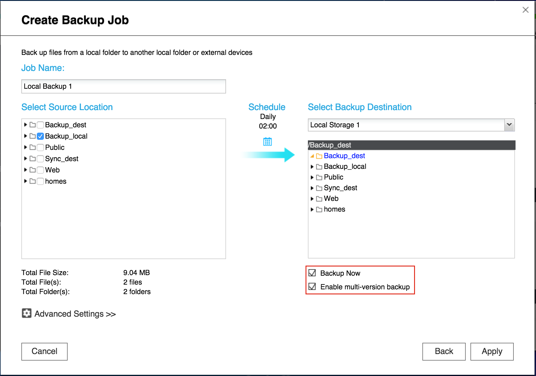Uncheck the Backup_local source checkbox
The image size is (536, 376).
click(x=40, y=136)
